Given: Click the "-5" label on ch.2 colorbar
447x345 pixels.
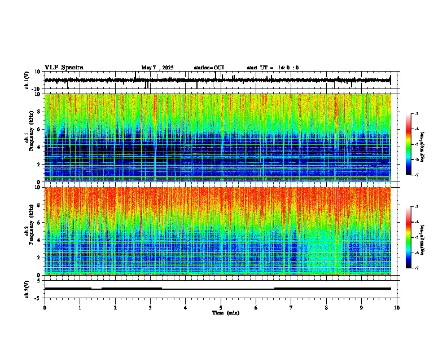Looking at the screenshot, I should [417, 237].
